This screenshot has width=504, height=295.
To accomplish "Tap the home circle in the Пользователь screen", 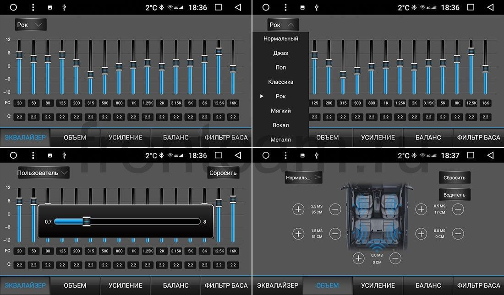I will pos(13,156).
